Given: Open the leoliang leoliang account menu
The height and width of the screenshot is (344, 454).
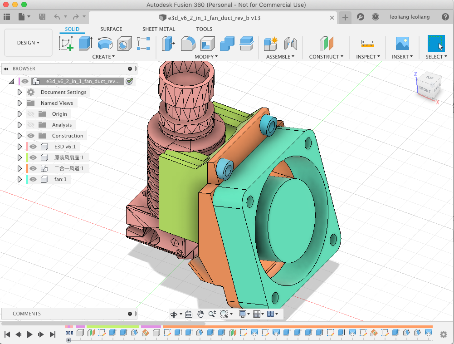Looking at the screenshot, I should coord(410,17).
